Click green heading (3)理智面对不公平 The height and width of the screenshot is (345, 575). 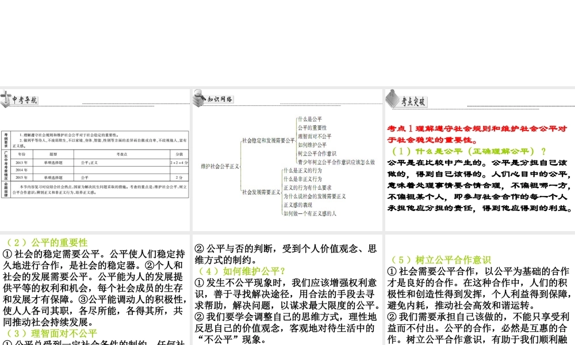(51, 333)
